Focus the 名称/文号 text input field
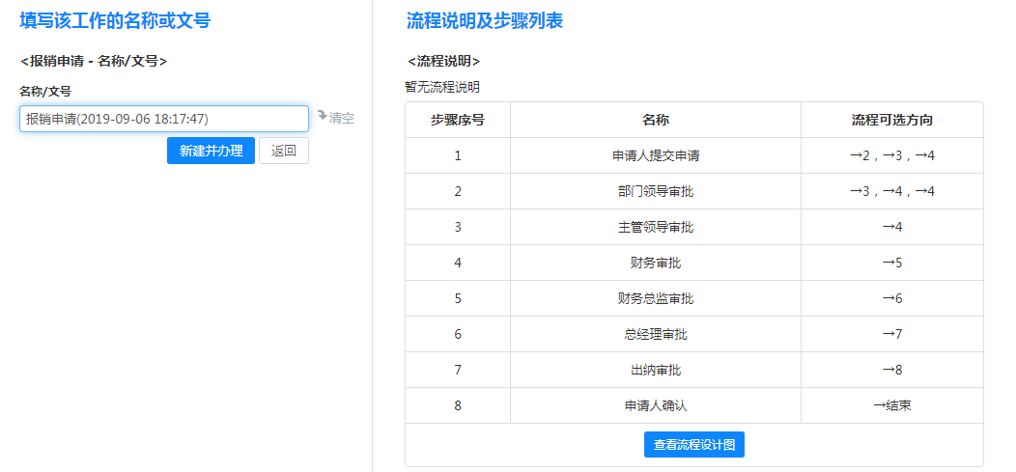Viewport: 1016px width, 472px height. coord(164,119)
